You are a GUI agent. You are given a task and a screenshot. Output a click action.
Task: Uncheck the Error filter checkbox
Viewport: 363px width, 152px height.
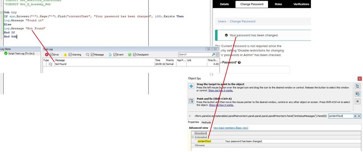[52, 54]
